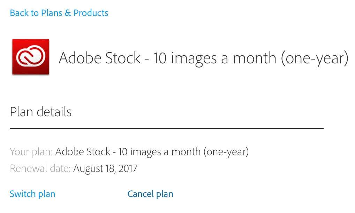Click '(one-year)' in the Your plan row

click(x=226, y=152)
